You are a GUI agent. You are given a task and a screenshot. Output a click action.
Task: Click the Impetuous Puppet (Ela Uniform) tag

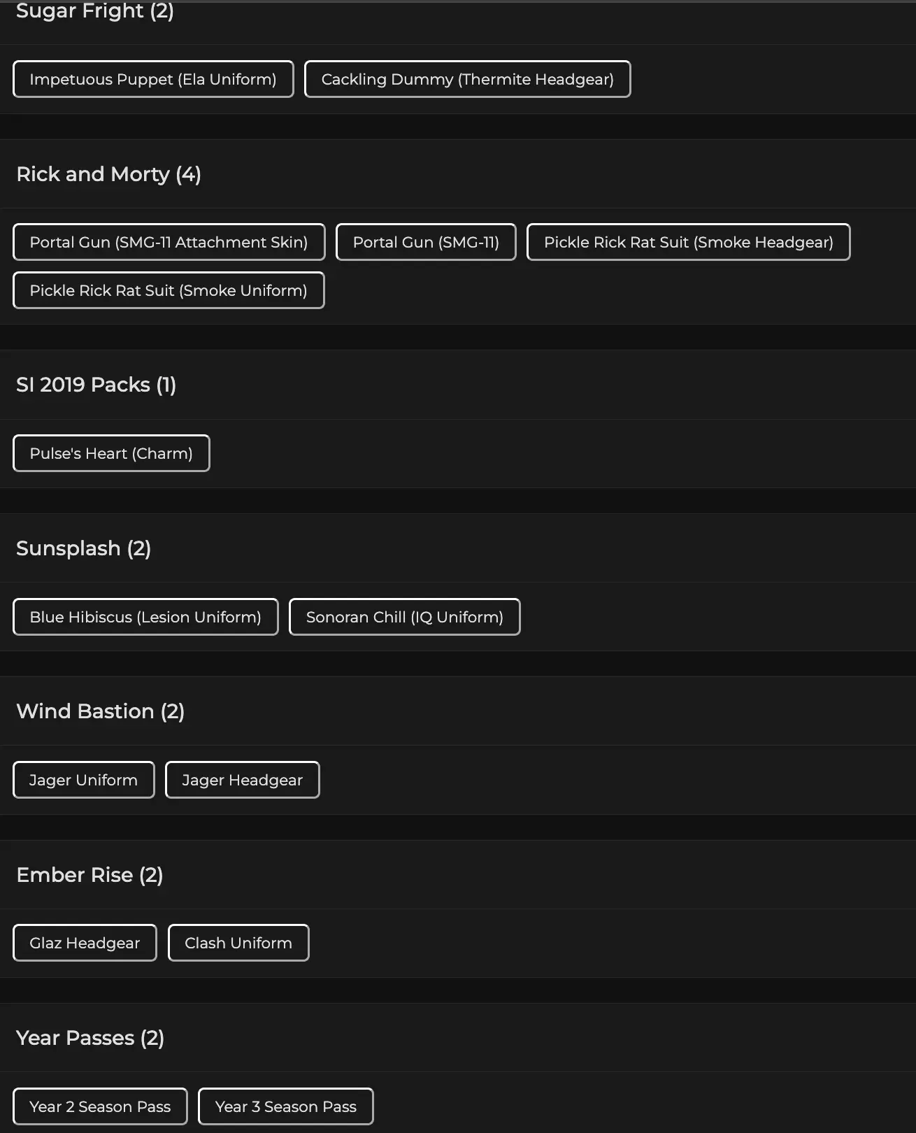click(x=153, y=79)
